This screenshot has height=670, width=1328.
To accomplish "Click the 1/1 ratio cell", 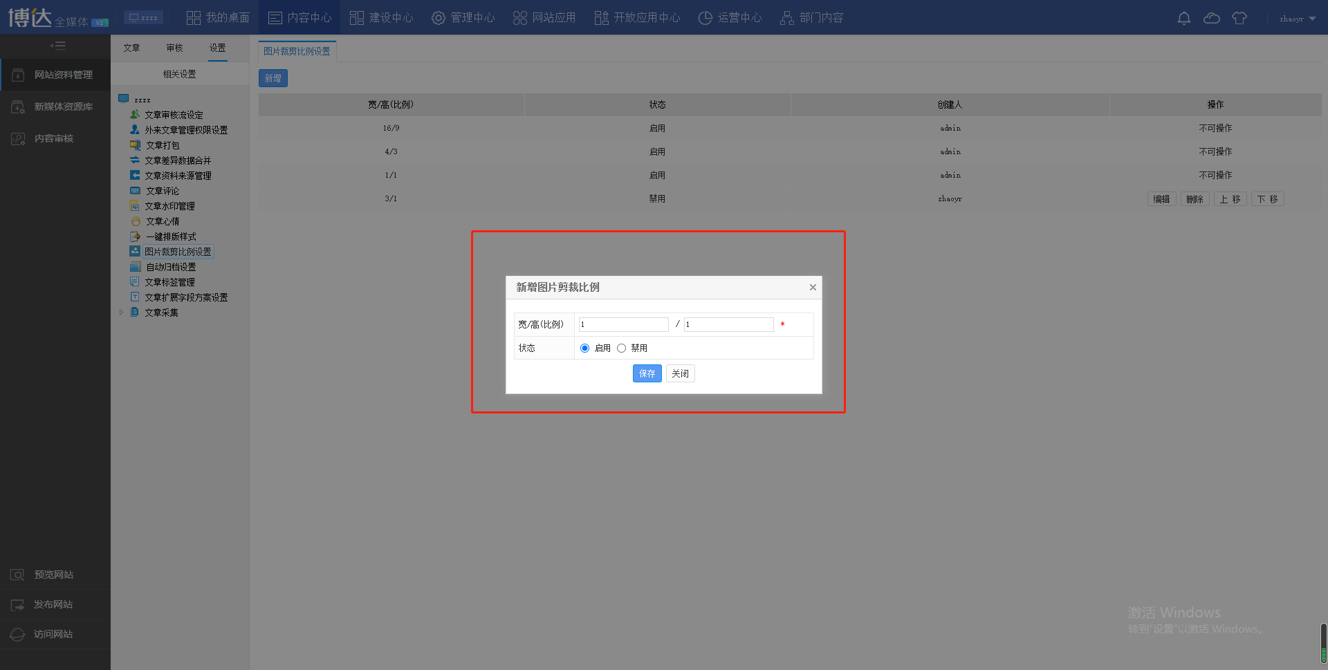I will coord(391,175).
